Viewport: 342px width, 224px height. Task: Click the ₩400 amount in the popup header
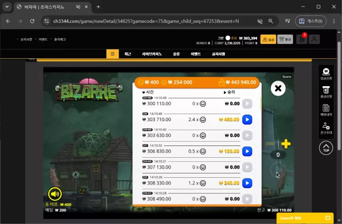(x=148, y=82)
